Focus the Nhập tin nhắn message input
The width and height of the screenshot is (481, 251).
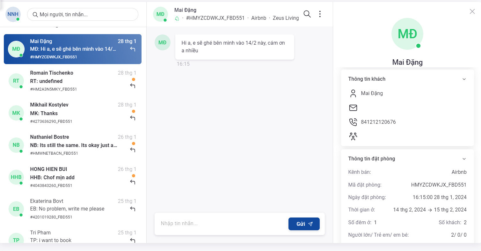pyautogui.click(x=222, y=224)
